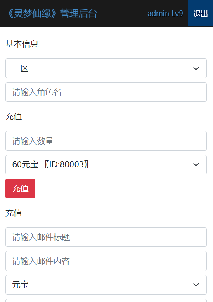The image size is (213, 302).
Task: Click the 充值 heading above quantity field
Action: [14, 116]
